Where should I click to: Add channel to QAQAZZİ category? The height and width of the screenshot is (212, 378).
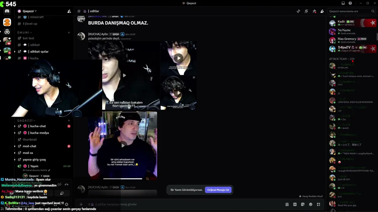(x=69, y=120)
